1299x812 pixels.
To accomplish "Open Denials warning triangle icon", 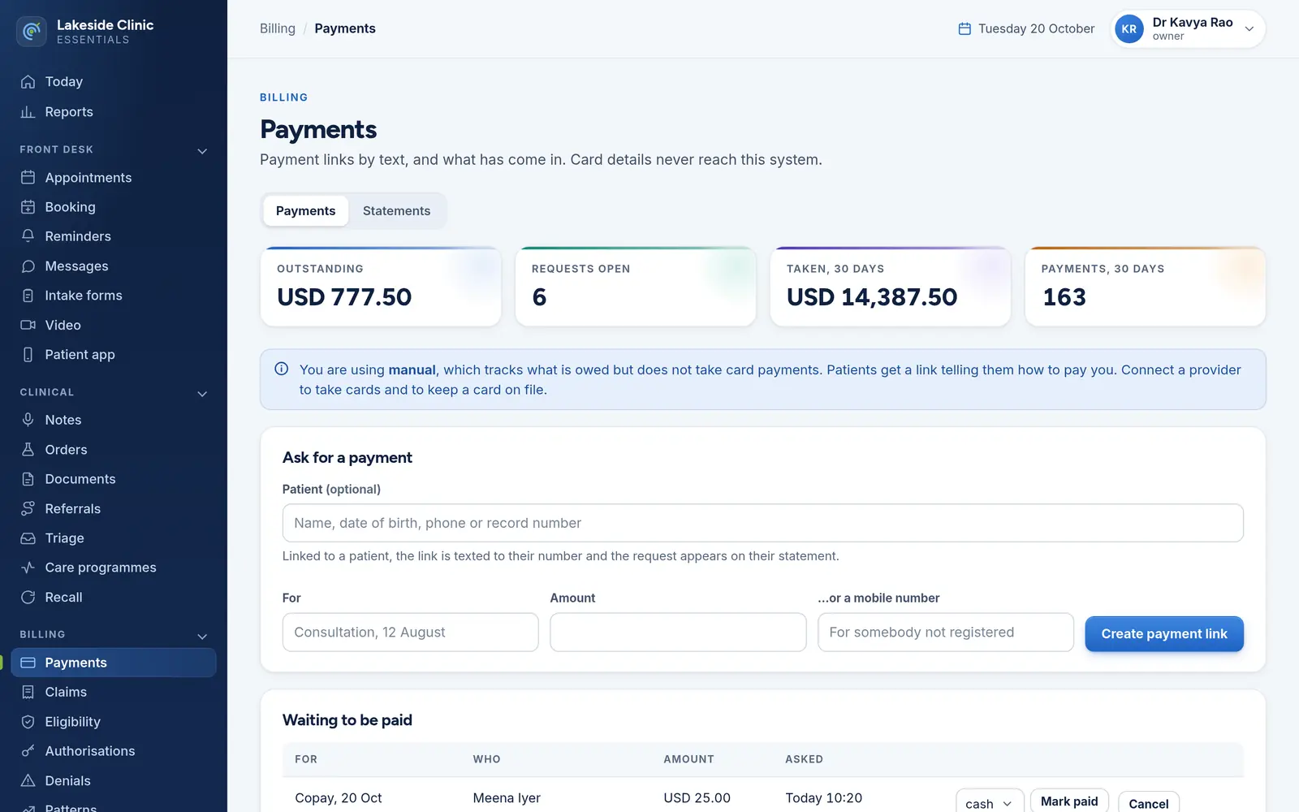I will click(28, 781).
